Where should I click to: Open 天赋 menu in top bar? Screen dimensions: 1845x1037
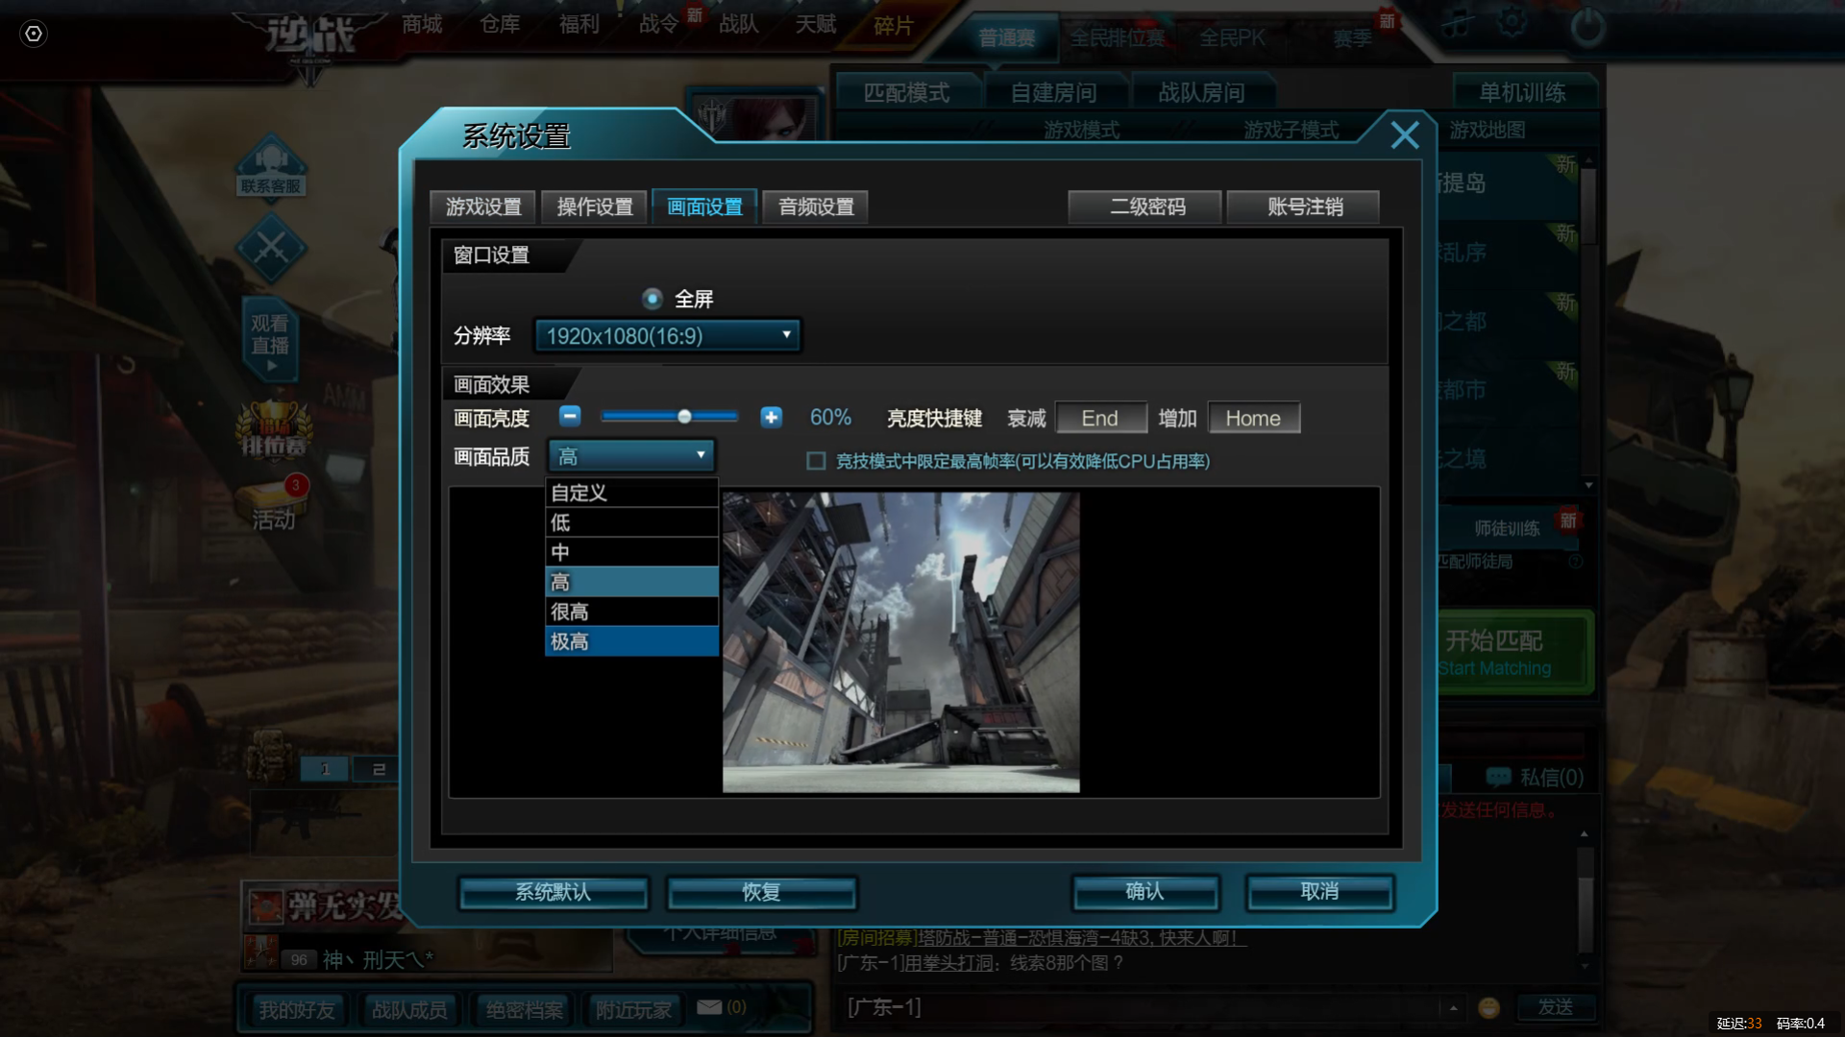pyautogui.click(x=816, y=24)
